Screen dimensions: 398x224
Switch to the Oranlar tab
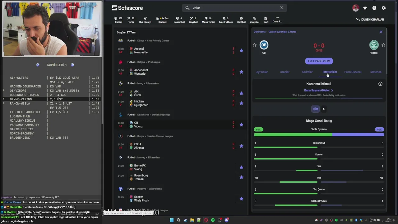[x=285, y=72]
